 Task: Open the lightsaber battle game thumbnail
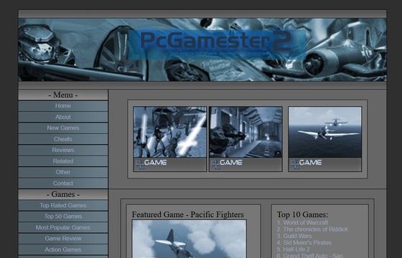170,132
